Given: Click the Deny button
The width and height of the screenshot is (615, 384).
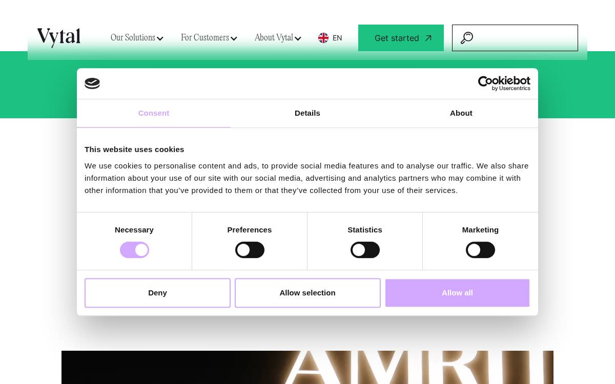Looking at the screenshot, I should point(157,293).
